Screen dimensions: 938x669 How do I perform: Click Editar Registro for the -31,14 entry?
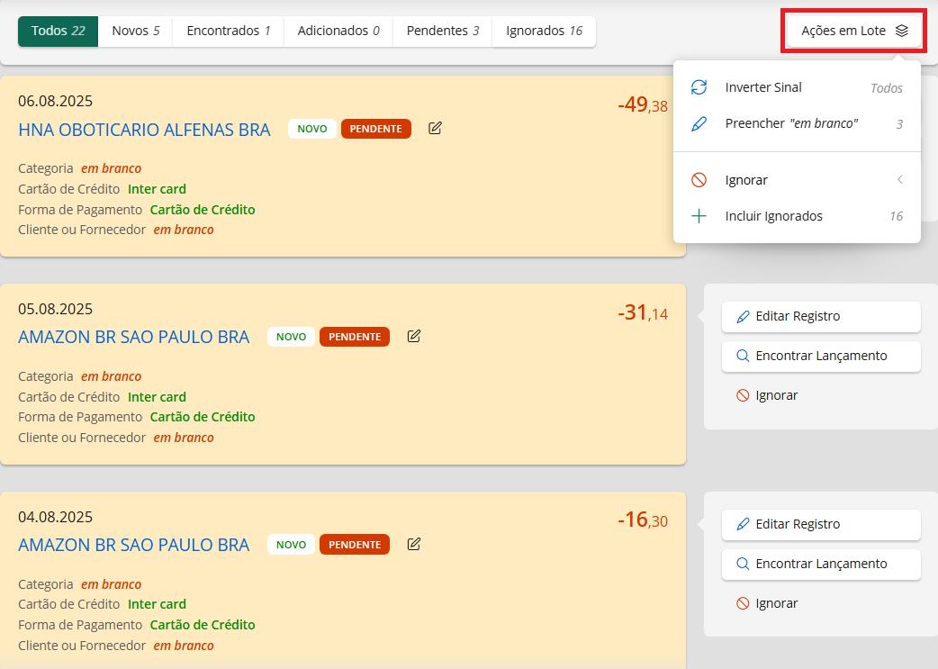pyautogui.click(x=821, y=317)
